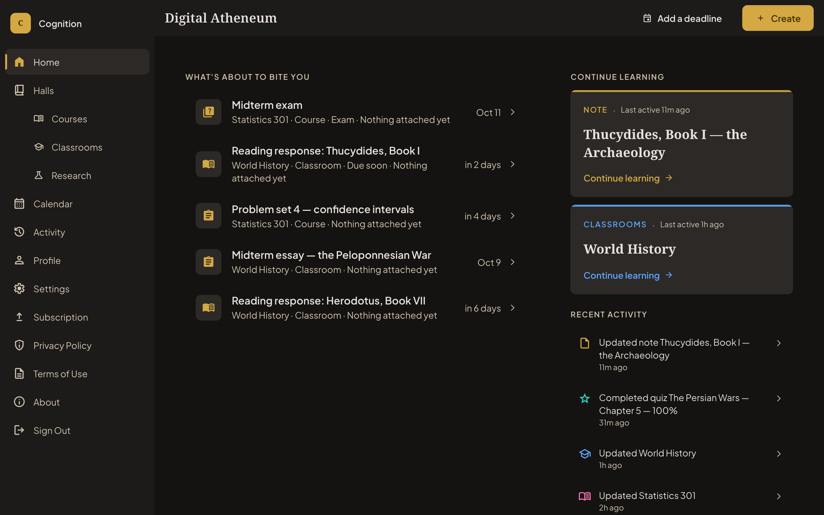Click the Calendar icon in sidebar
This screenshot has width=824, height=515.
(x=19, y=204)
